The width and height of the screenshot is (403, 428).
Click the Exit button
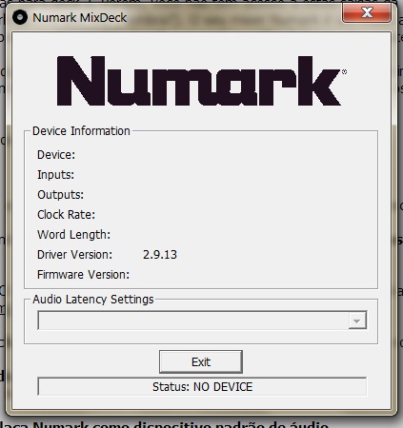pyautogui.click(x=201, y=361)
